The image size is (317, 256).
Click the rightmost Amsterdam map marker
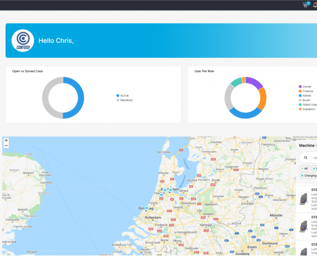click(170, 190)
